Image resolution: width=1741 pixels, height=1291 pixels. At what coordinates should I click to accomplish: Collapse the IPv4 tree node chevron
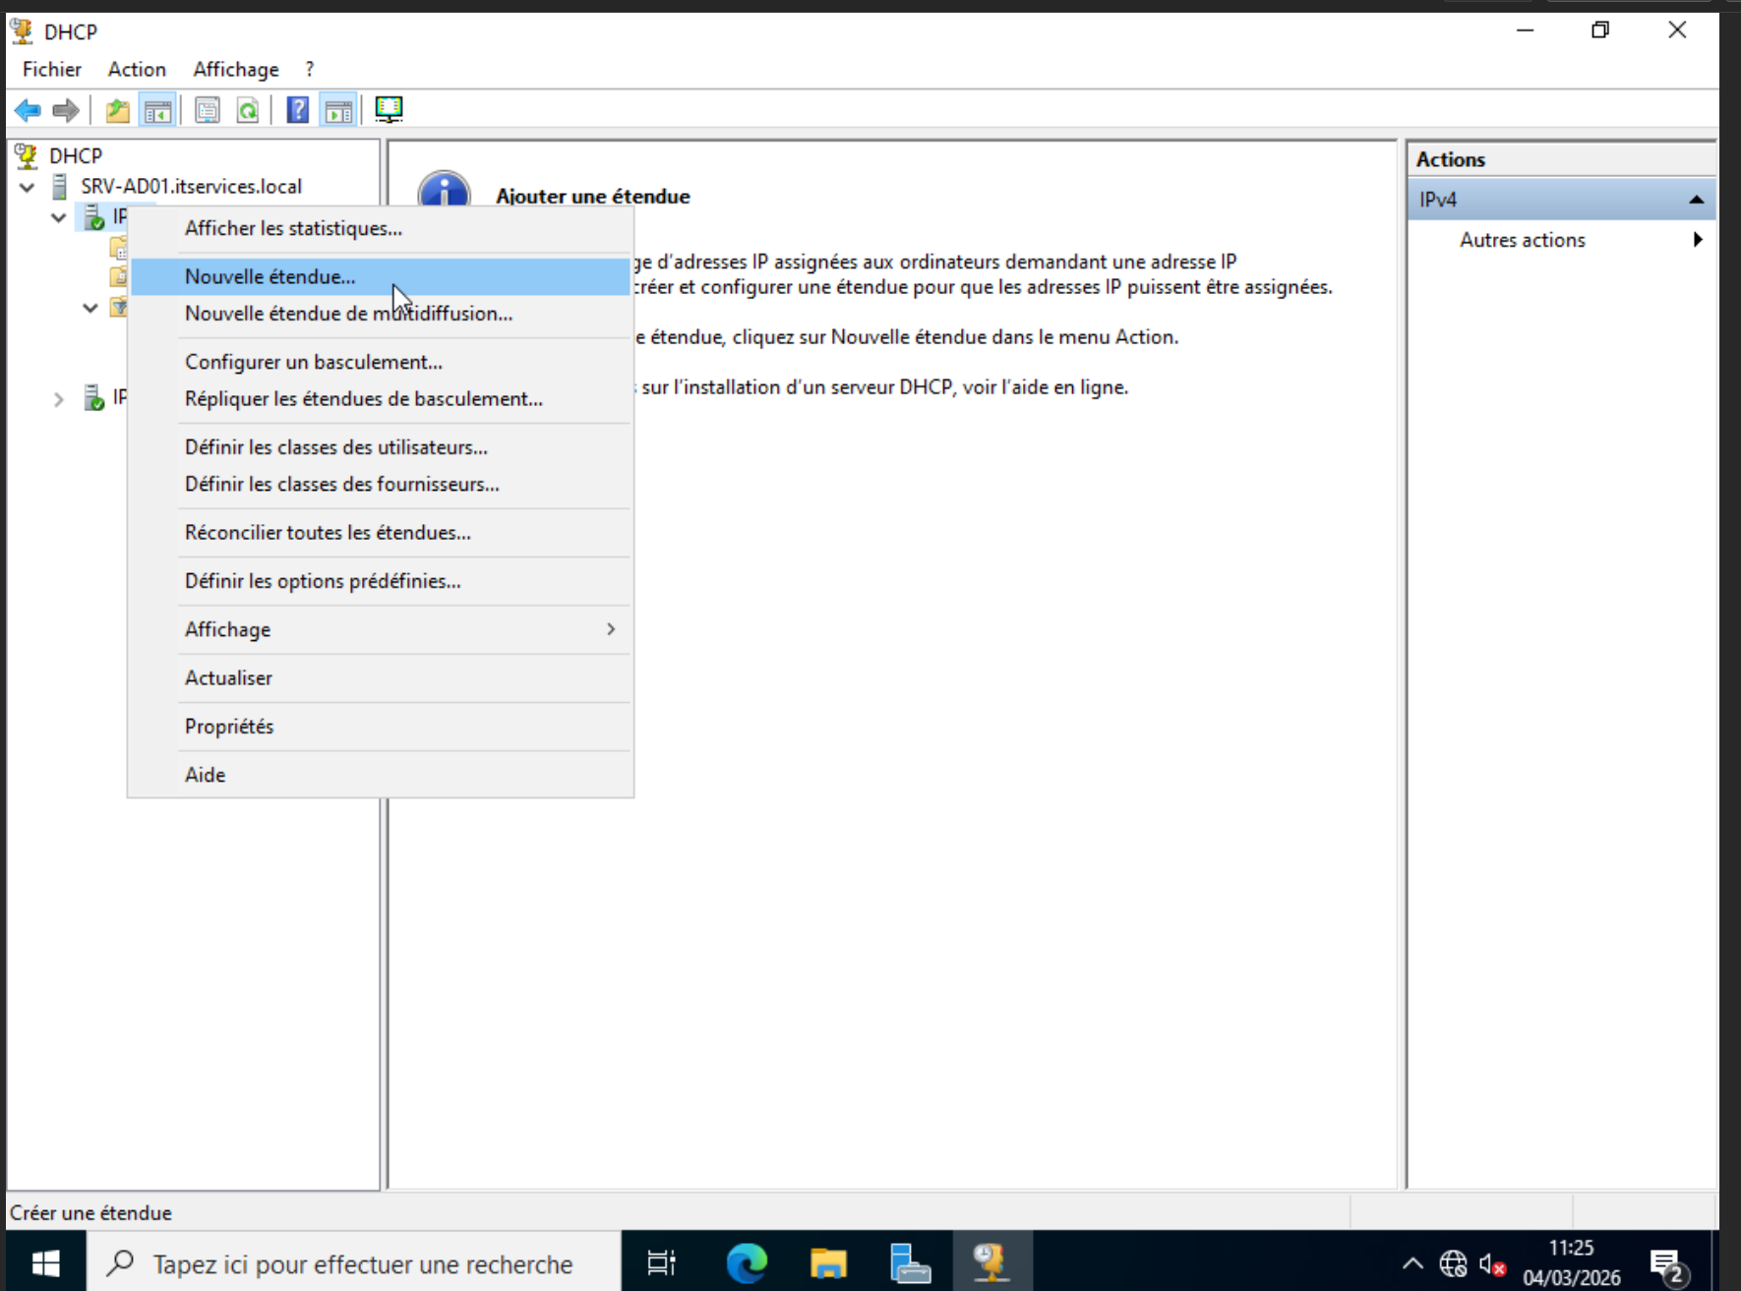pos(59,217)
